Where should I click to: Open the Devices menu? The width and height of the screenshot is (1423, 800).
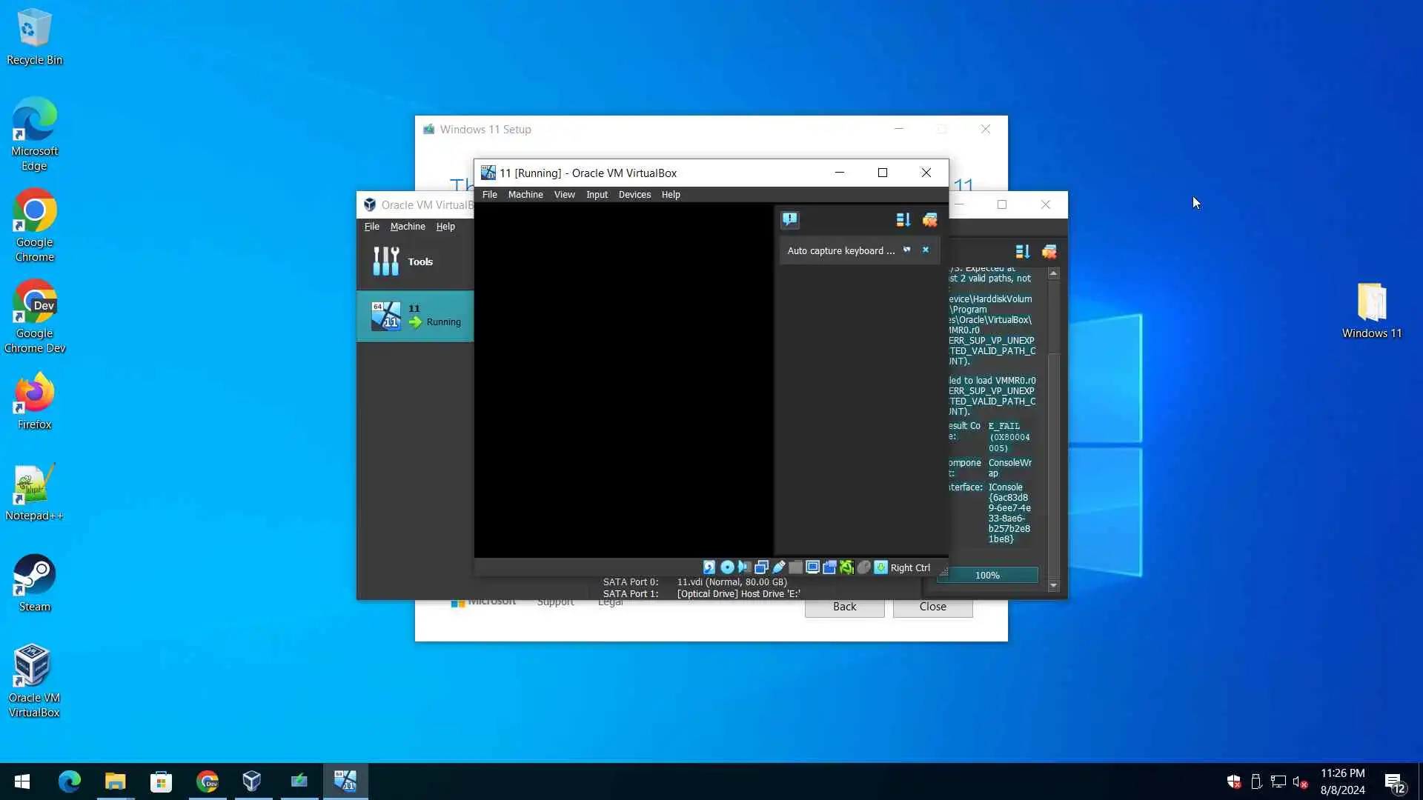coord(634,195)
